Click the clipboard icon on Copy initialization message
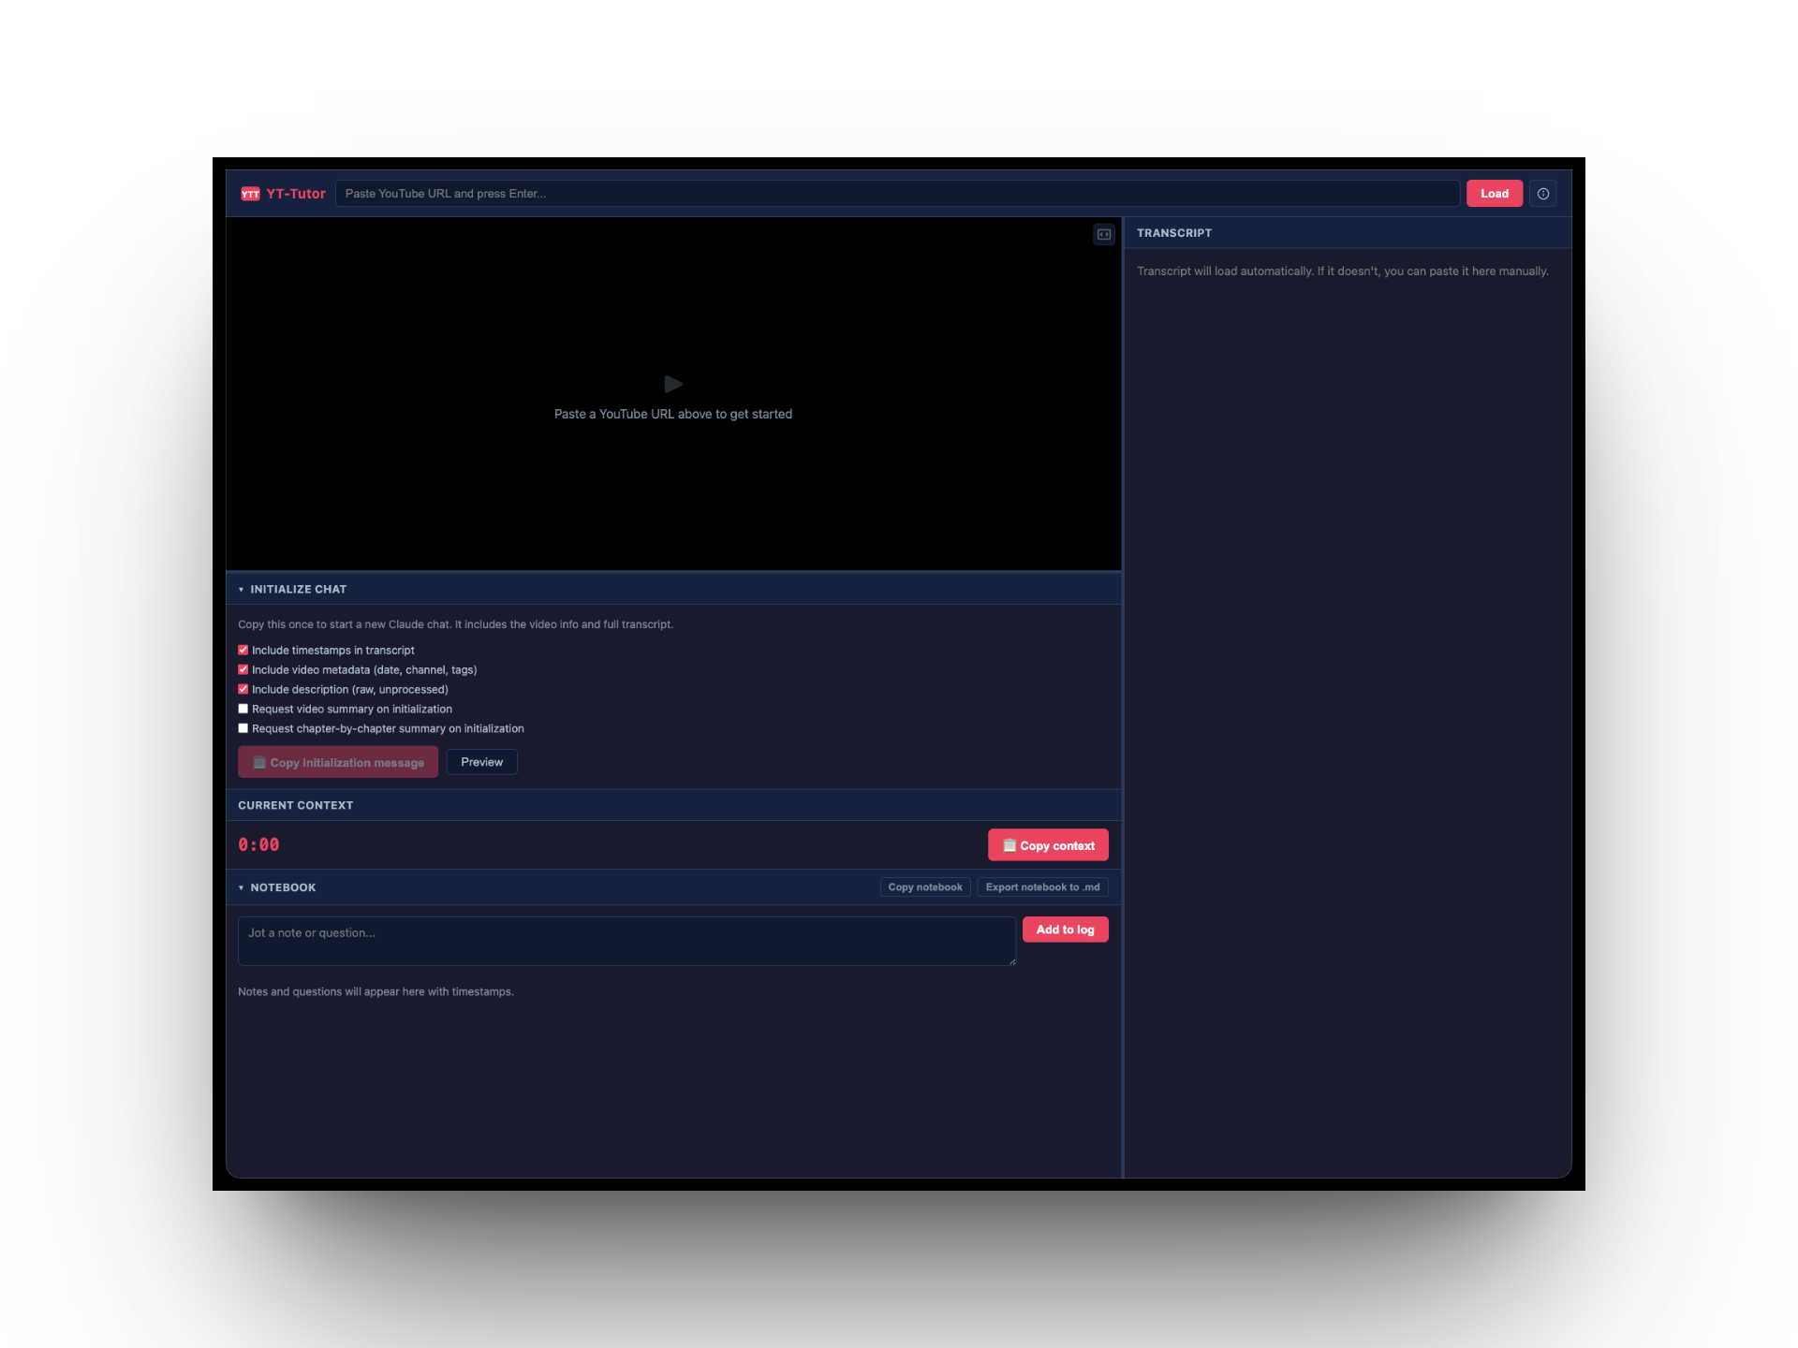This screenshot has width=1798, height=1348. [258, 762]
